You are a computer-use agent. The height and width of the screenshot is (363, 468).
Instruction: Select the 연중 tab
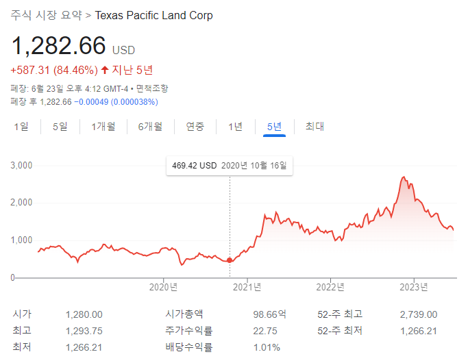coord(195,127)
